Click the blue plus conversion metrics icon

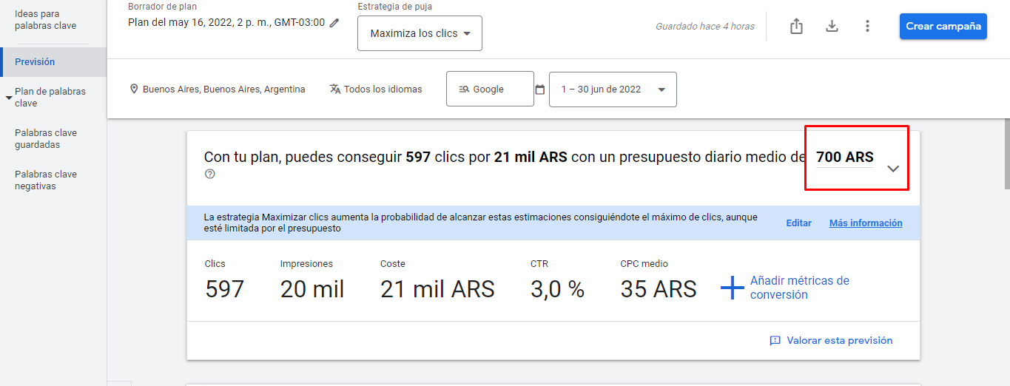(x=732, y=288)
